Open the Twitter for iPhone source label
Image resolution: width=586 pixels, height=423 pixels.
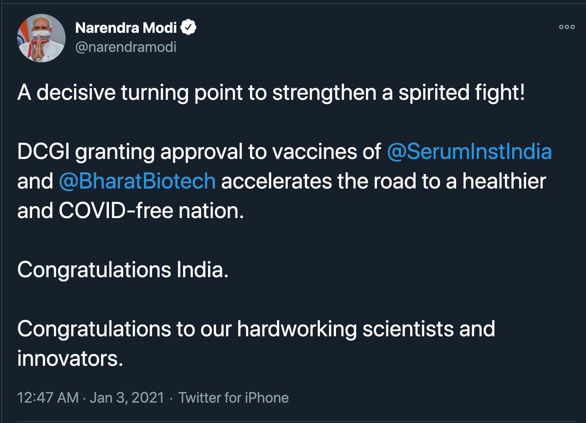[233, 398]
